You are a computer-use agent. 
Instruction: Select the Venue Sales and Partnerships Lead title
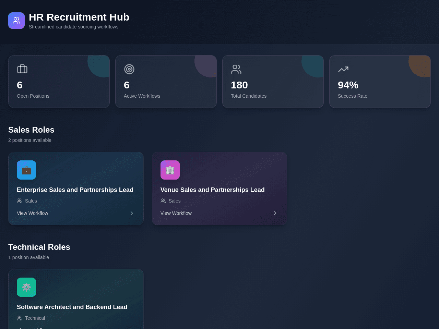pyautogui.click(x=213, y=190)
